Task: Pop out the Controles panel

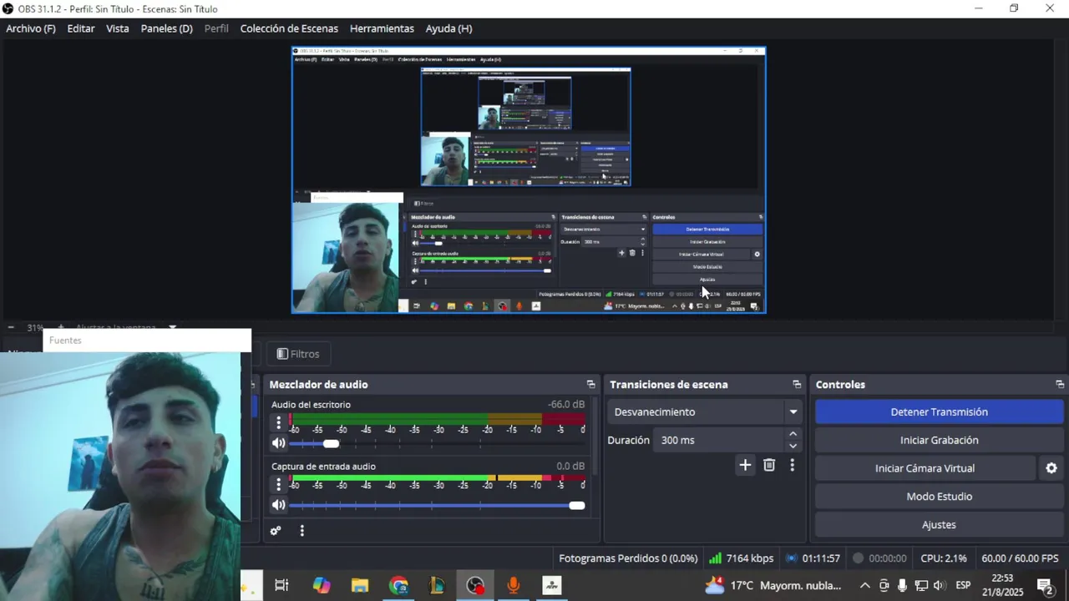Action: tap(1060, 385)
